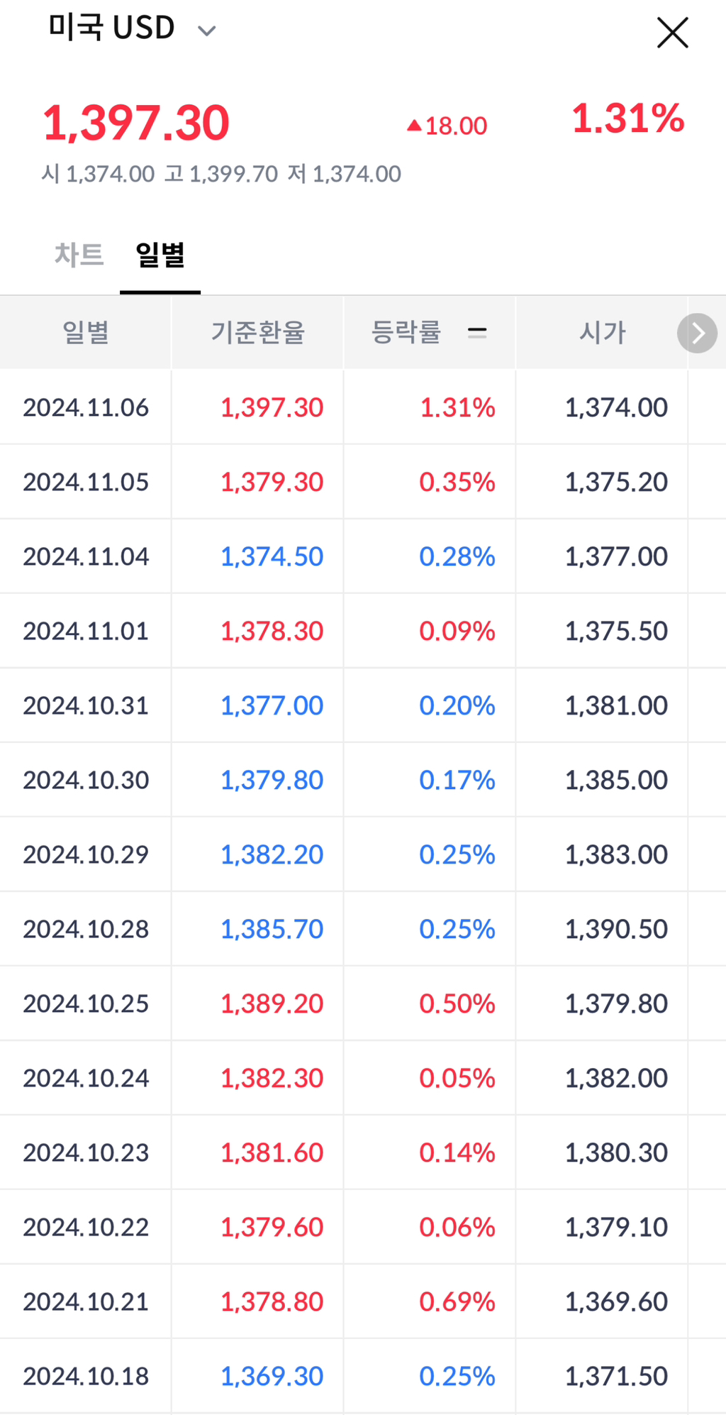Select the 2024.10.31 date row
This screenshot has width=726, height=1415.
point(85,705)
